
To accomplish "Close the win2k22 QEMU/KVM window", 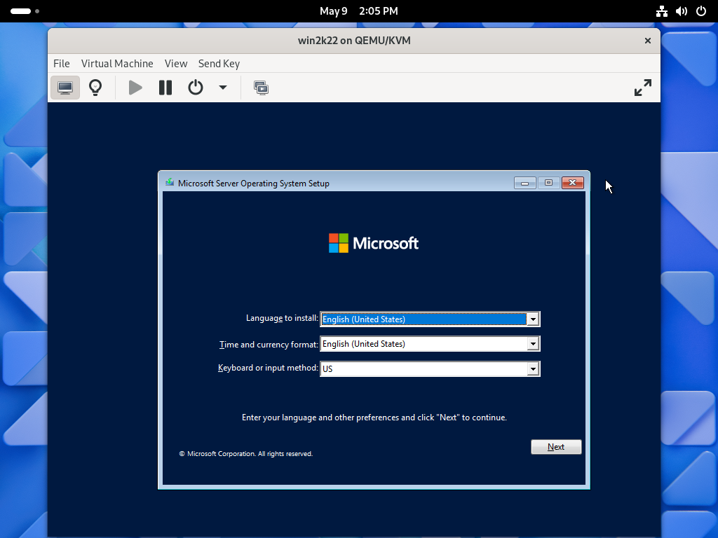I will tap(648, 41).
